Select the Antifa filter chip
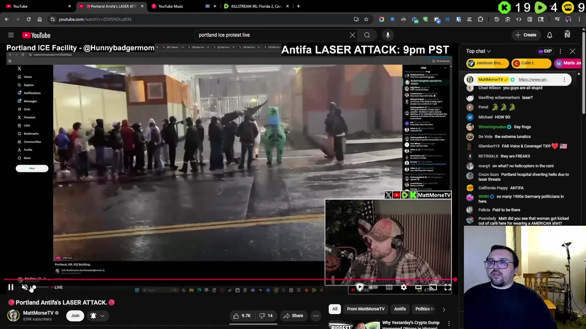Screen dimensions: 586x329 [x=400, y=309]
